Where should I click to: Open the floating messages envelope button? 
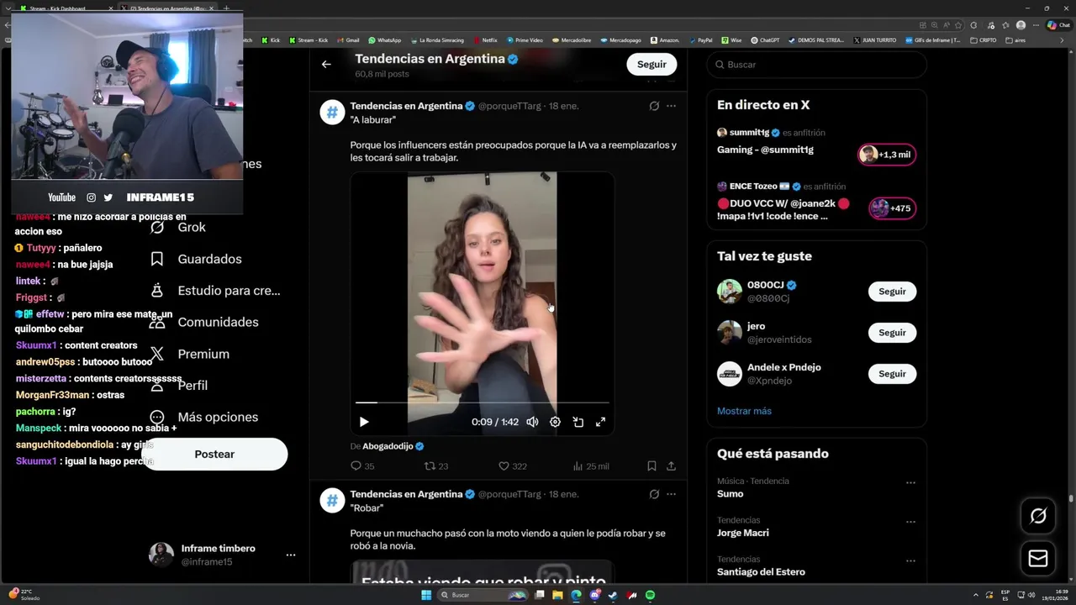[1038, 559]
